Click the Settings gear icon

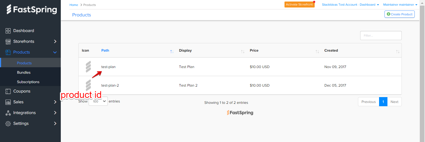pyautogui.click(x=8, y=124)
